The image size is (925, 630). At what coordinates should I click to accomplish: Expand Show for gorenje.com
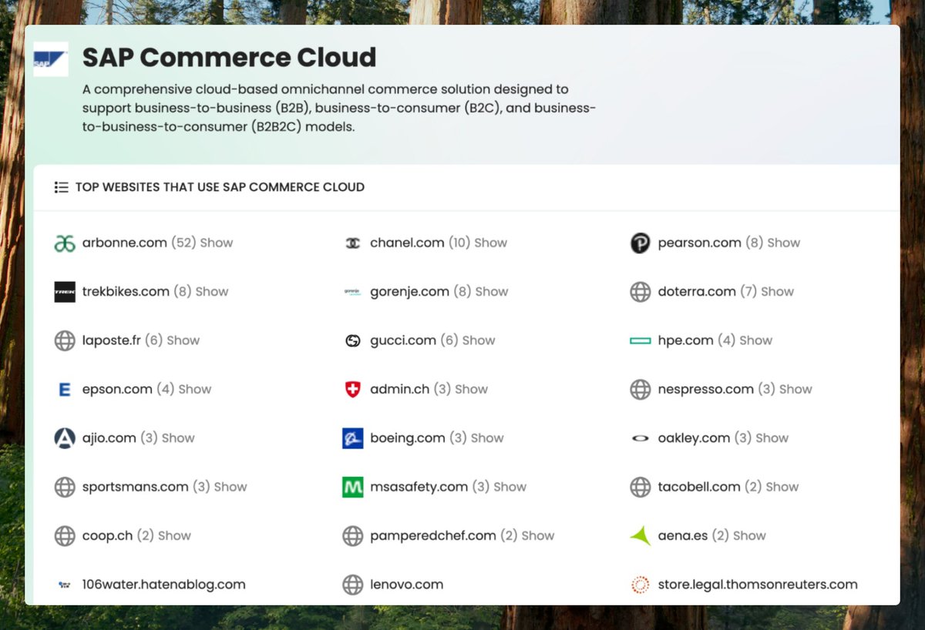click(x=492, y=291)
